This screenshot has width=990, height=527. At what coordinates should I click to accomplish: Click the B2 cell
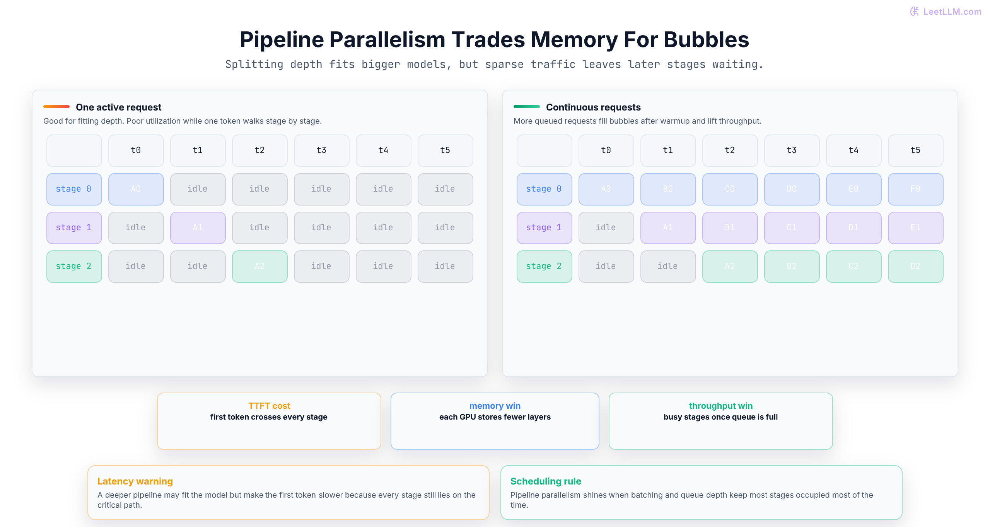pos(792,266)
